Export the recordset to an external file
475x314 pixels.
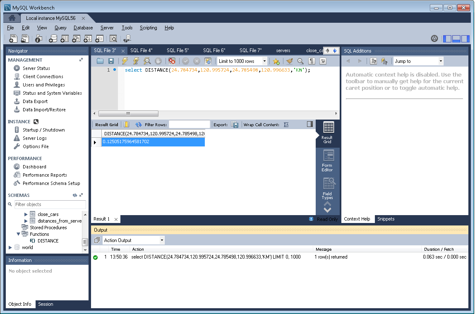(x=235, y=125)
